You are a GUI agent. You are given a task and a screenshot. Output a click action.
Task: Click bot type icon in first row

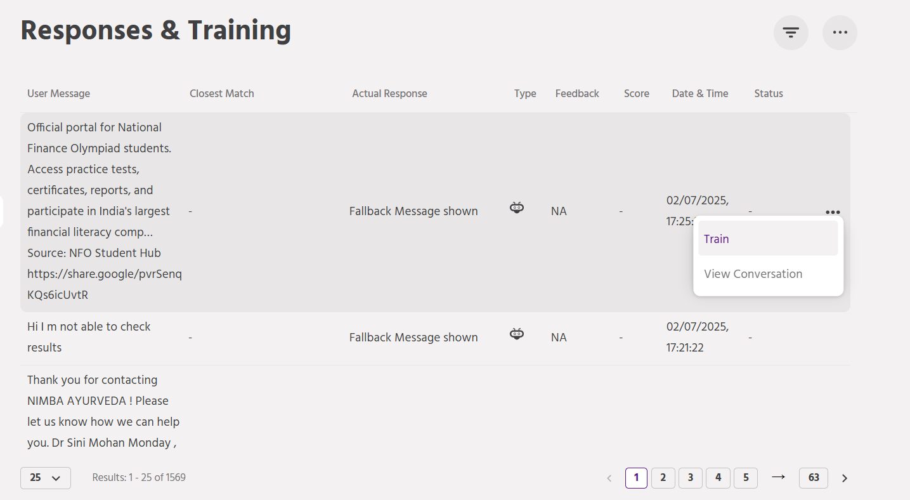[517, 207]
